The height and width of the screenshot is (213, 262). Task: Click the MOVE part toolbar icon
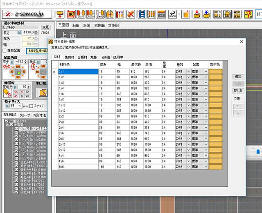point(100,14)
